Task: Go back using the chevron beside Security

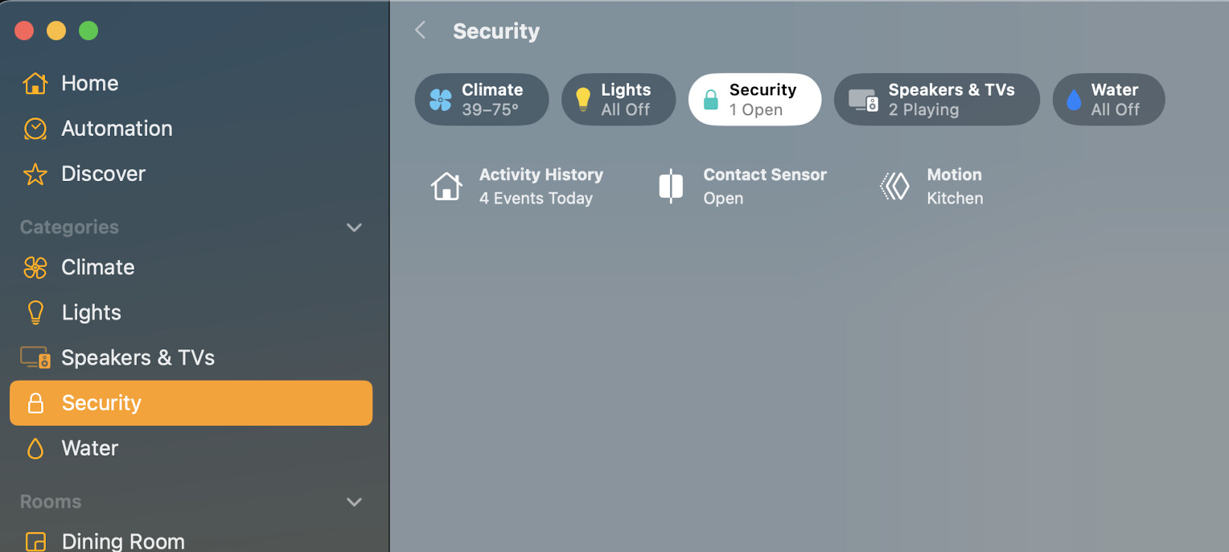Action: [x=420, y=31]
